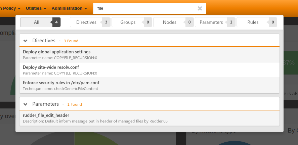Open the Policy dropdown menu
Image resolution: width=298 pixels, height=145 pixels.
[11, 8]
